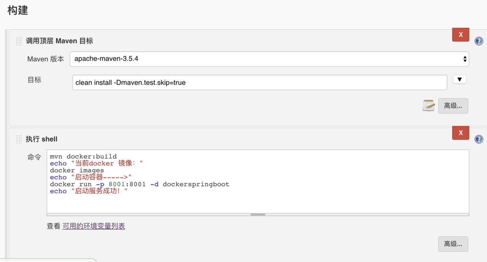Click the 'docker run -p 8001:8001' line

[x=140, y=184]
